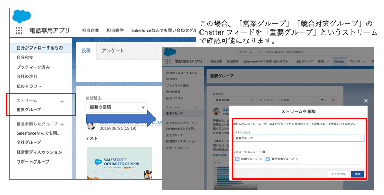
Task: Click the テスト post text in left screenshot
Action: (x=91, y=139)
